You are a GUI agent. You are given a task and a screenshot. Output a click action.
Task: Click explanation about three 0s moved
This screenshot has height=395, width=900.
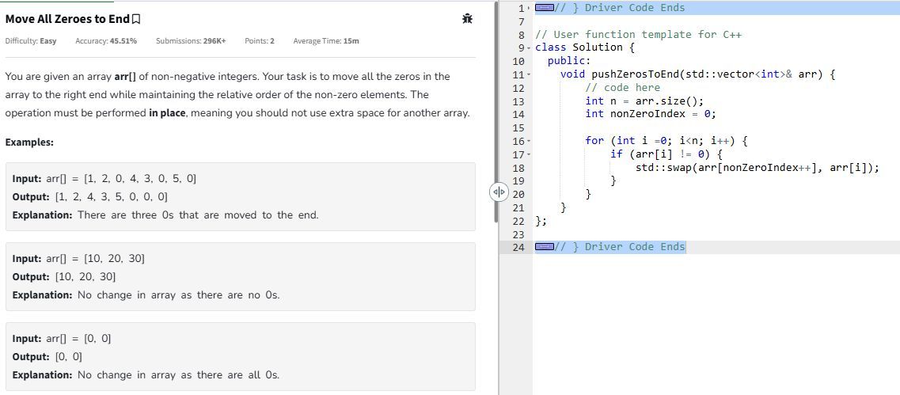pos(165,215)
